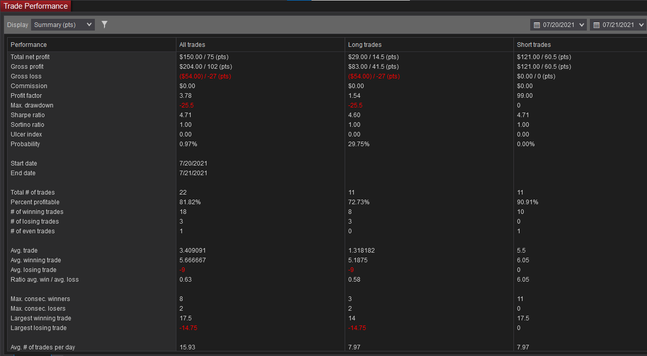Viewport: 647px width, 356px height.
Task: Select the Start date row label
Action: click(x=24, y=163)
